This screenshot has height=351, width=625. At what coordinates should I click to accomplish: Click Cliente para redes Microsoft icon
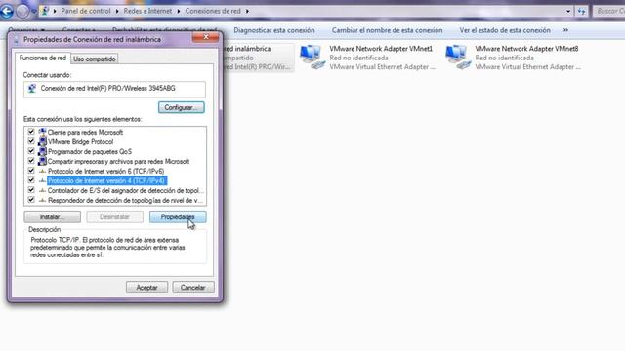(42, 132)
